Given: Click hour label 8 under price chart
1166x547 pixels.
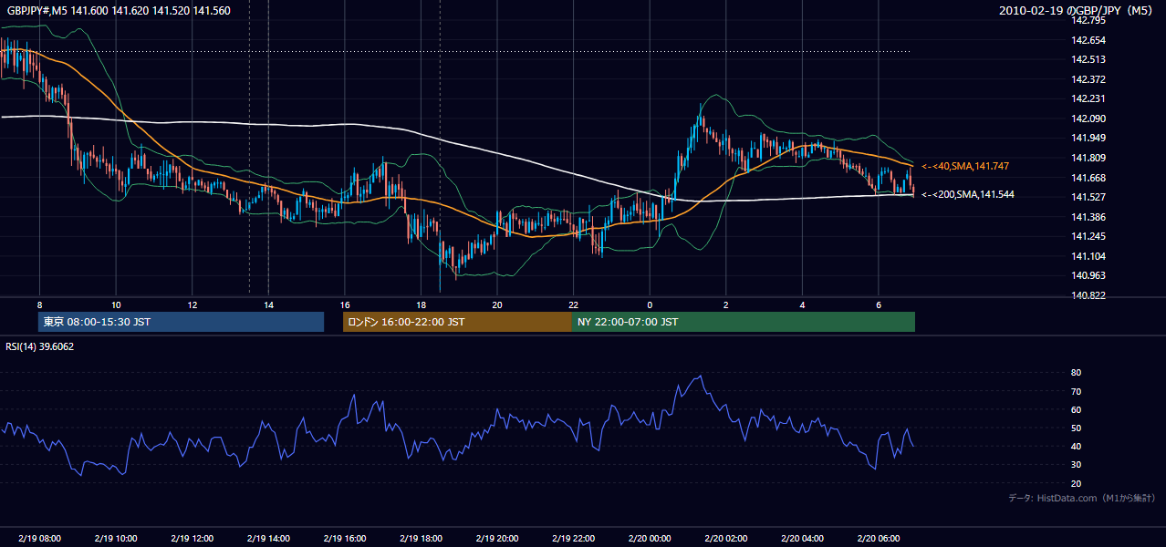Looking at the screenshot, I should coord(39,304).
